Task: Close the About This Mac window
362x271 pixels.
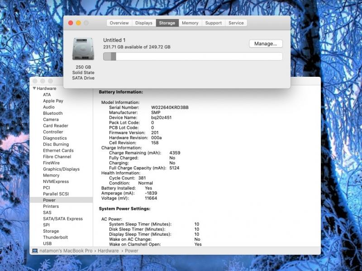Action: pos(71,23)
